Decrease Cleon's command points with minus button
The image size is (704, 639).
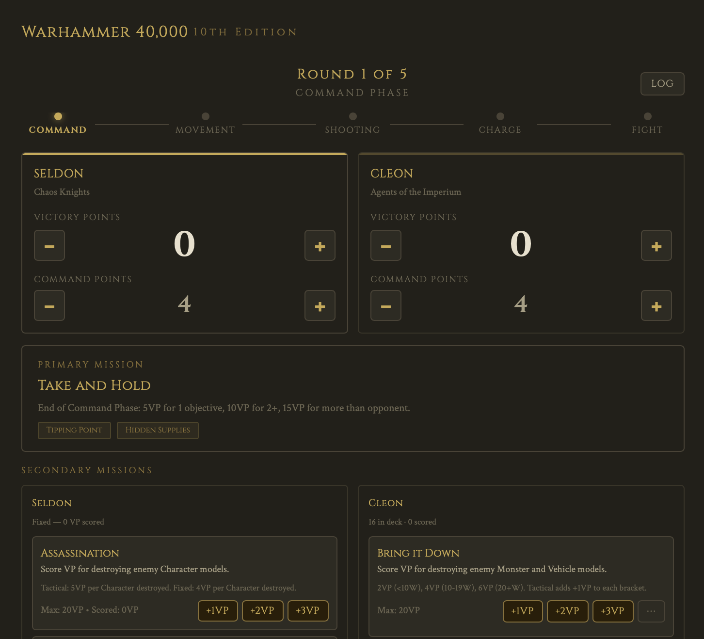[386, 305]
